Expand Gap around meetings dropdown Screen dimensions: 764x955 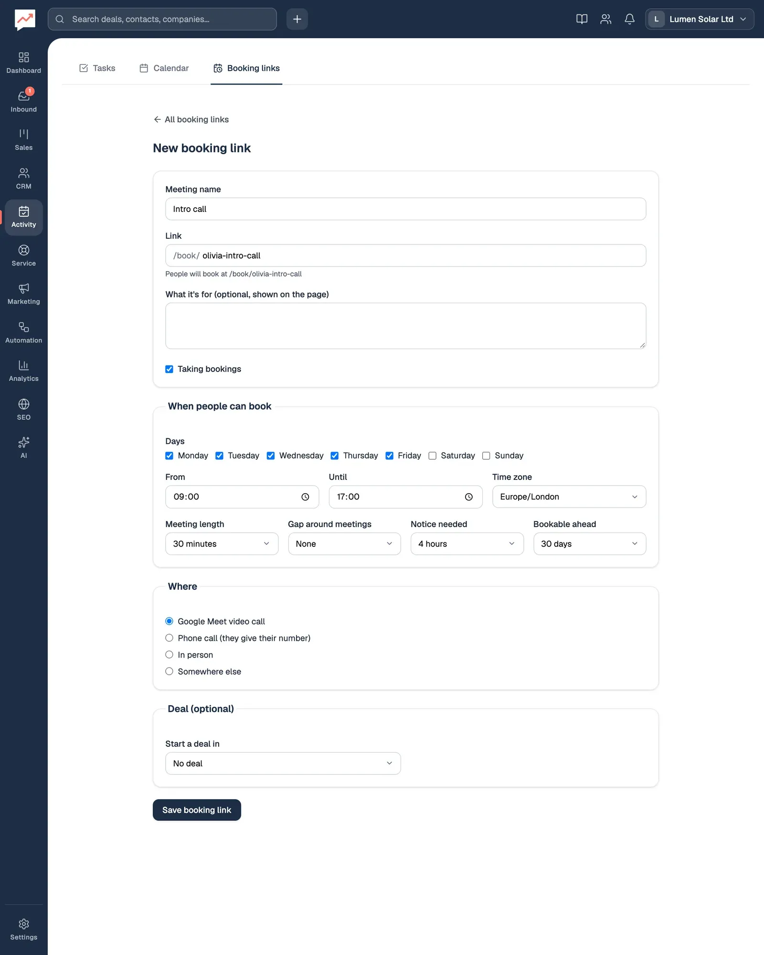click(344, 544)
